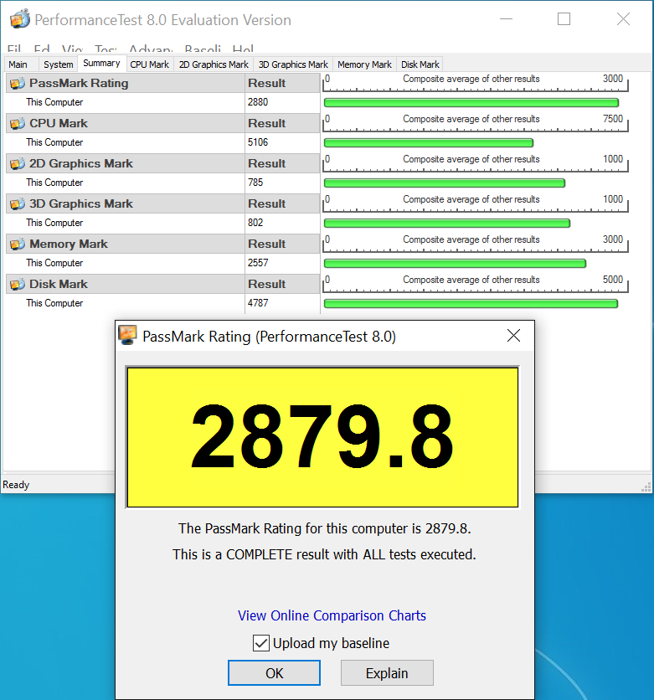Click the yellow 2879.8 score panel
This screenshot has height=700, width=654.
[322, 437]
